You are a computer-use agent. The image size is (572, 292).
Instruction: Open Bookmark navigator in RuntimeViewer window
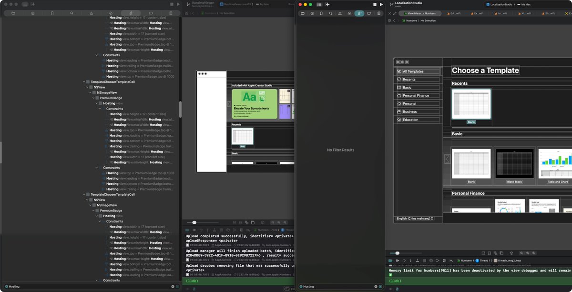(x=52, y=13)
